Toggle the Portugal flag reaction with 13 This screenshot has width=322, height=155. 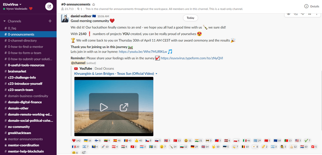click(288, 141)
